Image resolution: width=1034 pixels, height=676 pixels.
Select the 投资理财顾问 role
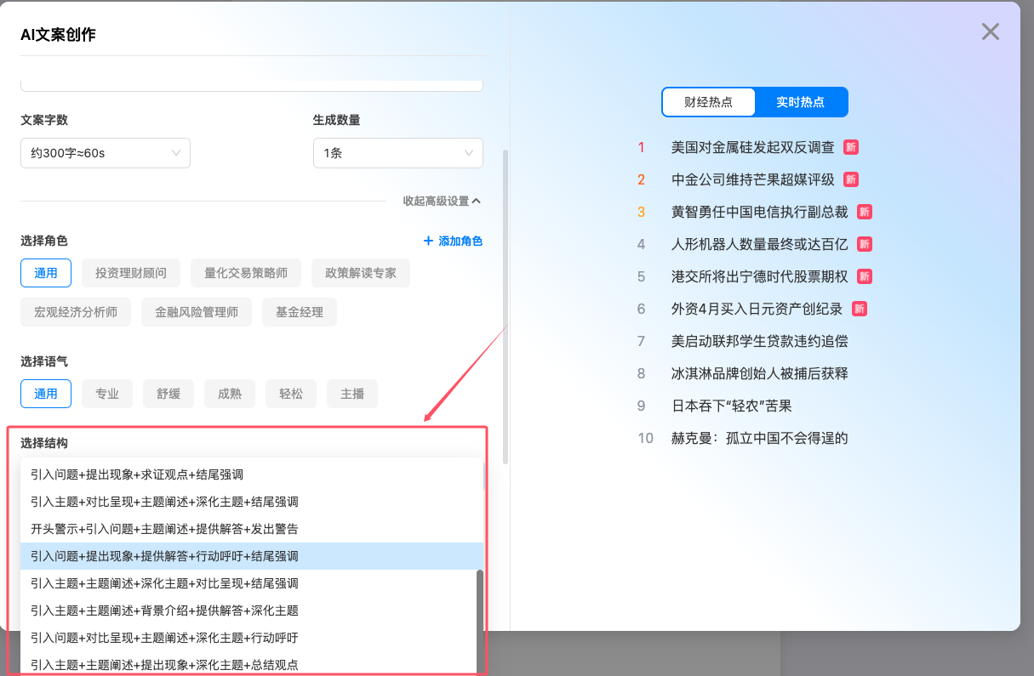point(131,273)
